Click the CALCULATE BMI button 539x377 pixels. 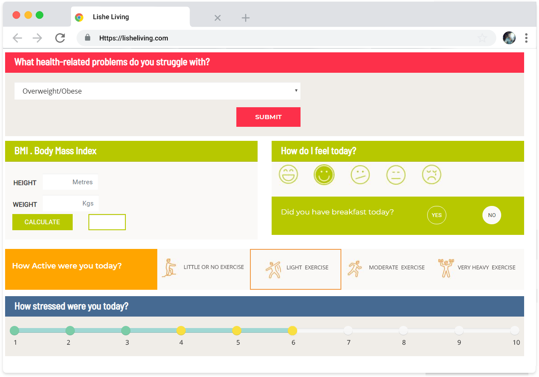43,222
